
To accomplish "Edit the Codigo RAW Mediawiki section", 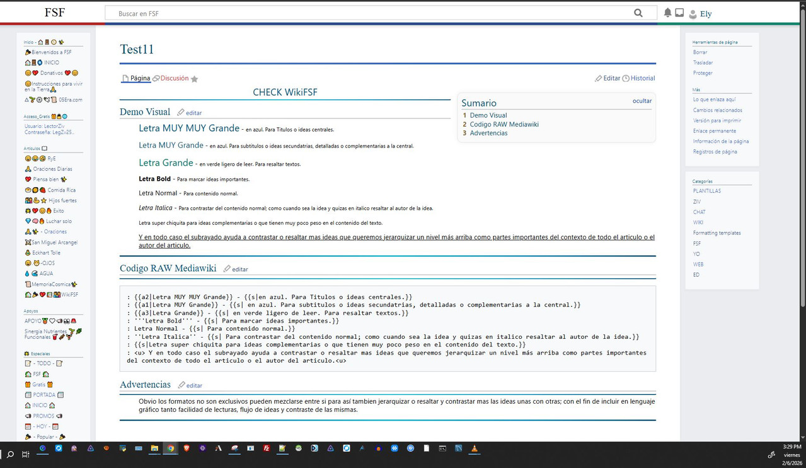I will 240,269.
